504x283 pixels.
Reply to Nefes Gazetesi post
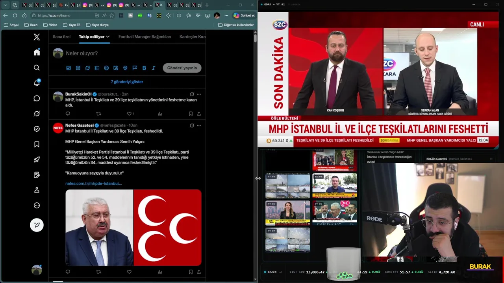68,272
